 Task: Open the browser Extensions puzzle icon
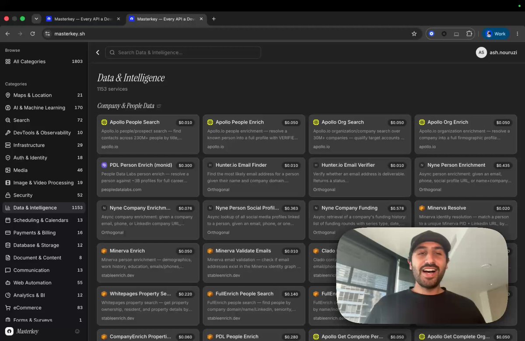[x=469, y=34]
